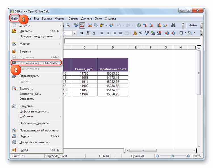The height and width of the screenshot is (168, 213).
Task: Click the Найти search field
Action: [193, 25]
